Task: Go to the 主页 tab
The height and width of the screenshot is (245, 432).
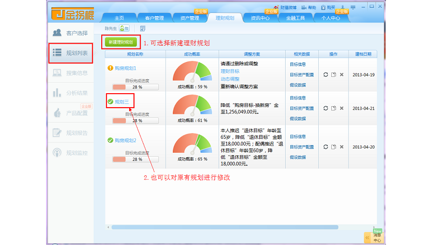Action: (119, 18)
